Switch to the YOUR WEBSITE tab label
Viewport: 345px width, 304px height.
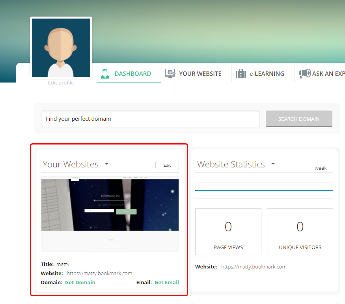click(x=200, y=74)
